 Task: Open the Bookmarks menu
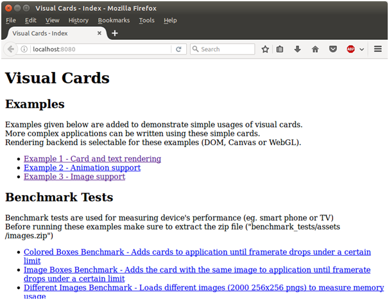[x=114, y=20]
